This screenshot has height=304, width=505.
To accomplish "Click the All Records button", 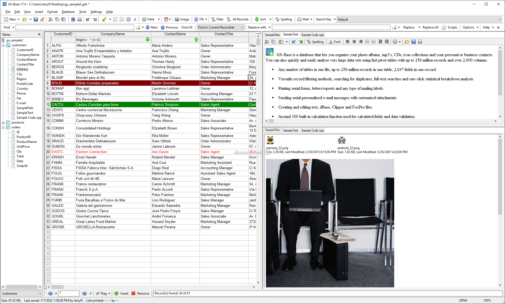I will 238,19.
